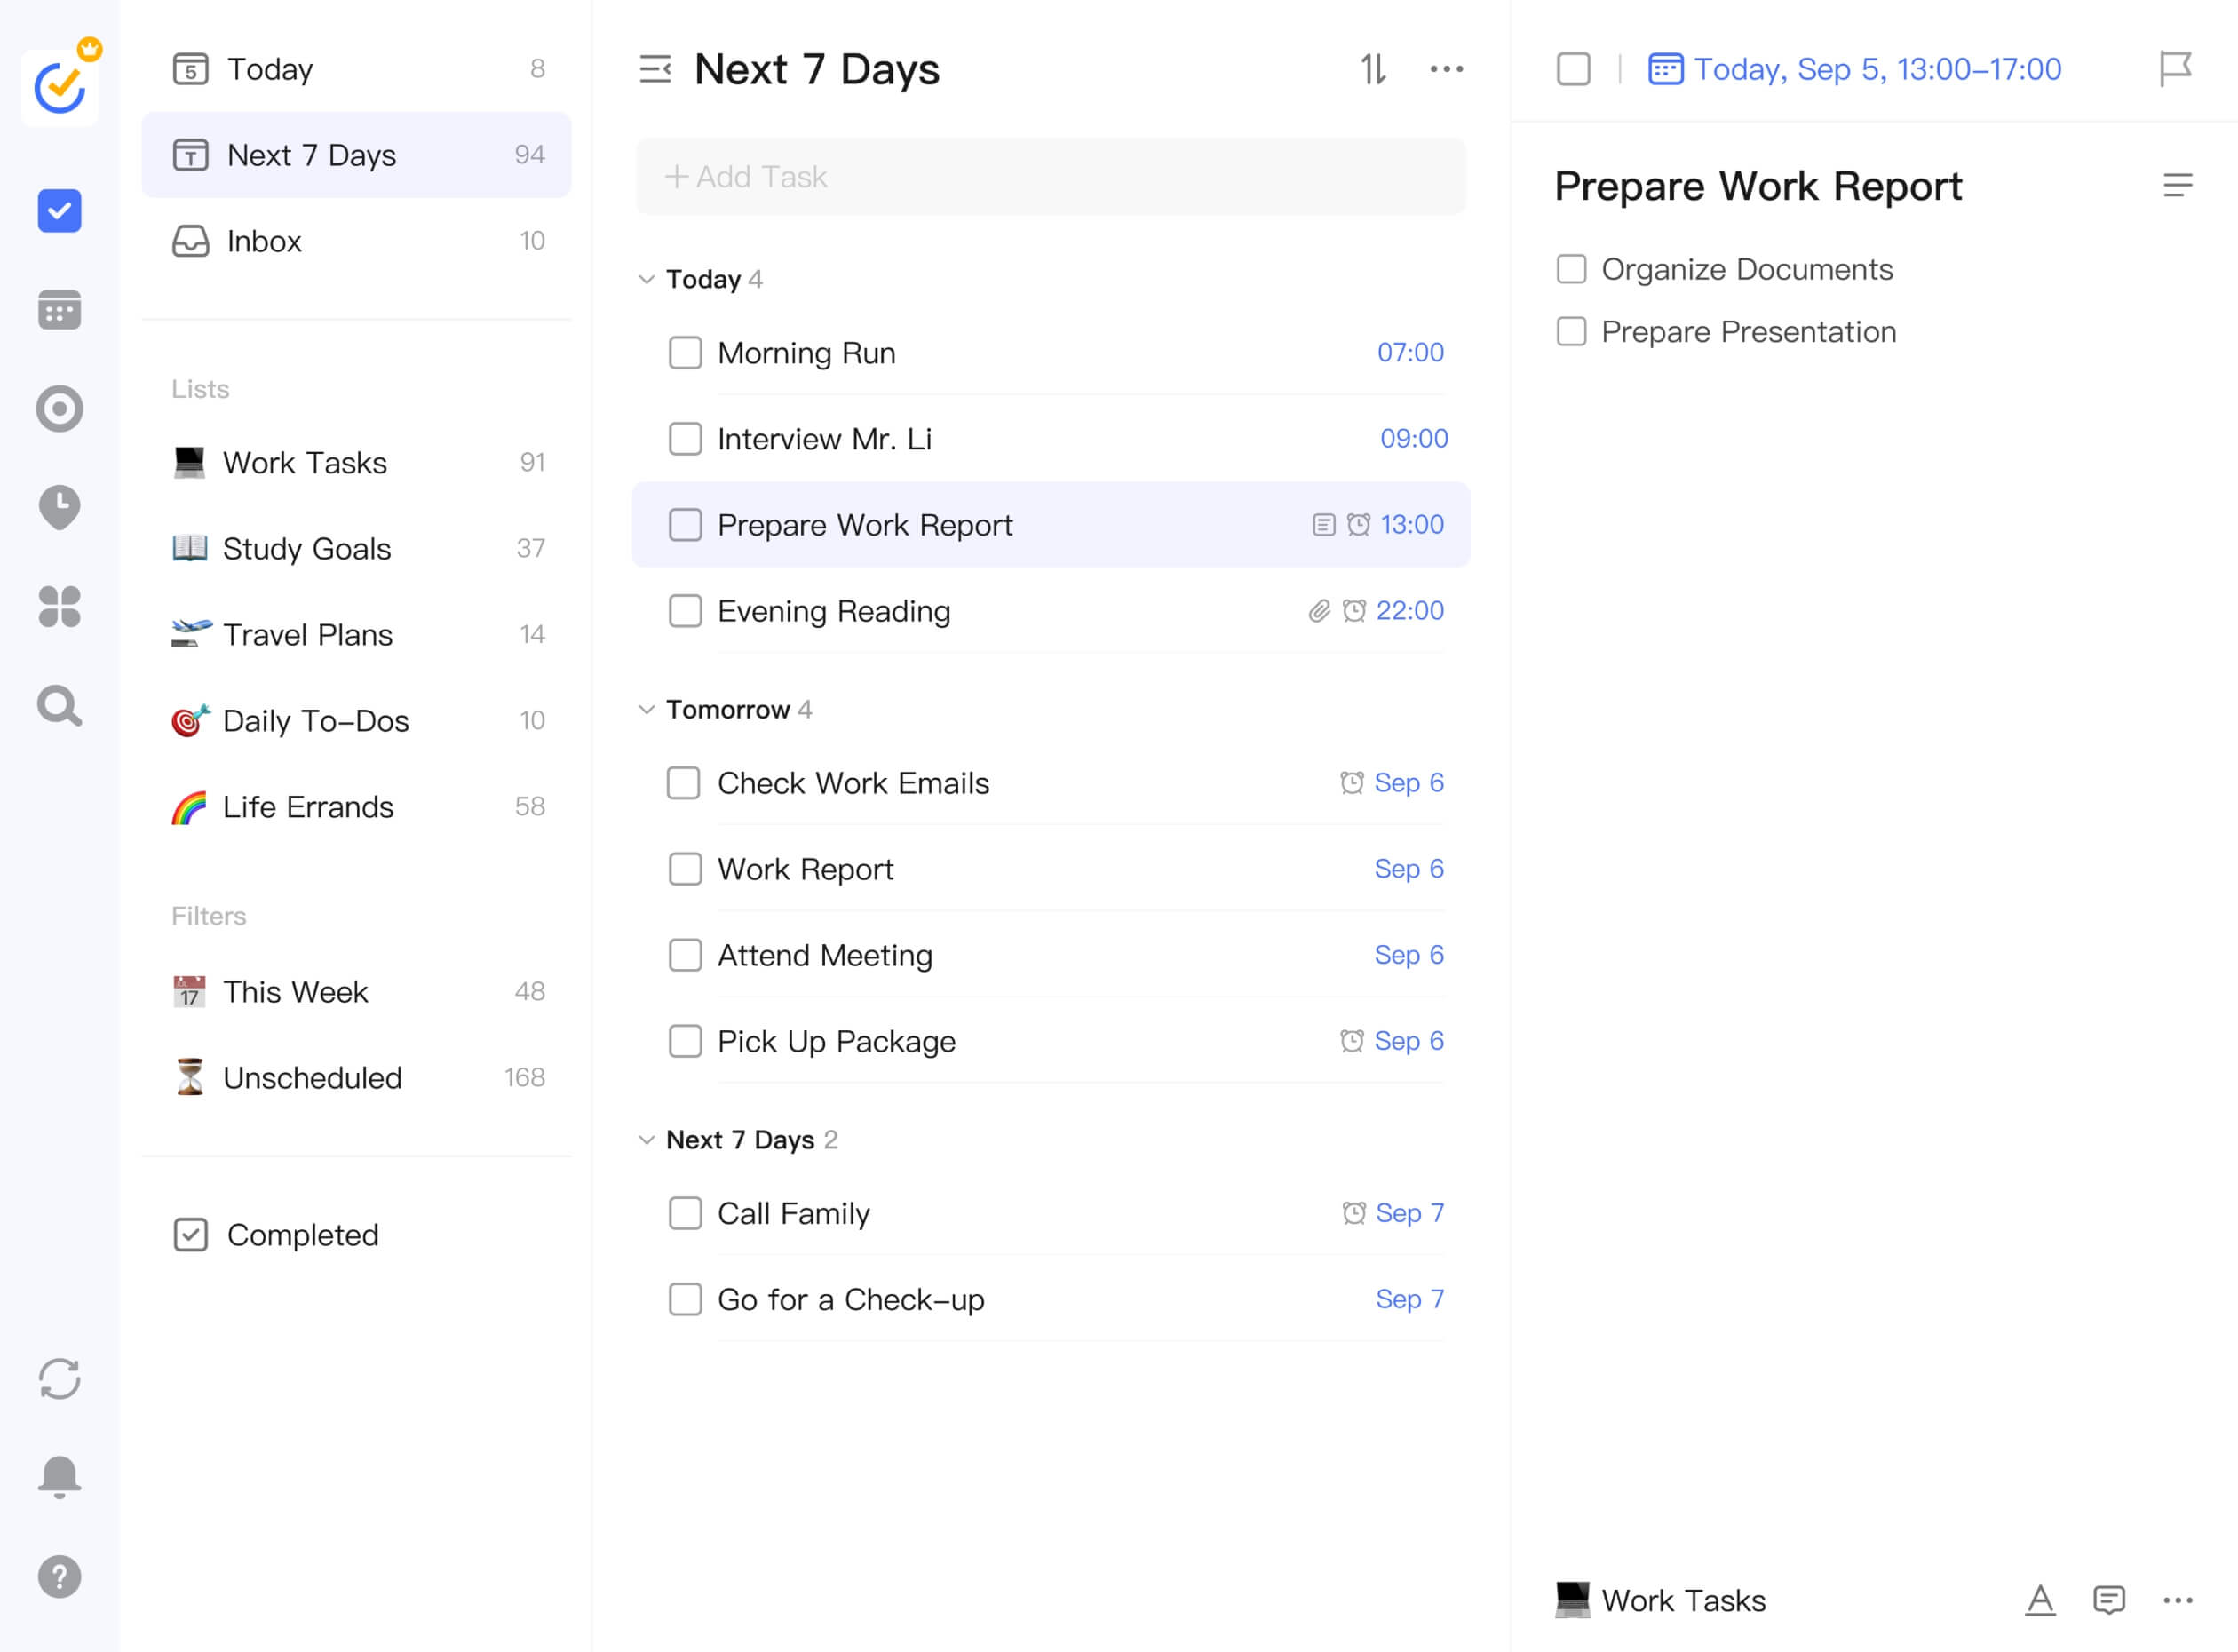2238x1652 pixels.
Task: Flag the Prepare Work Report task
Action: pyautogui.click(x=2176, y=69)
